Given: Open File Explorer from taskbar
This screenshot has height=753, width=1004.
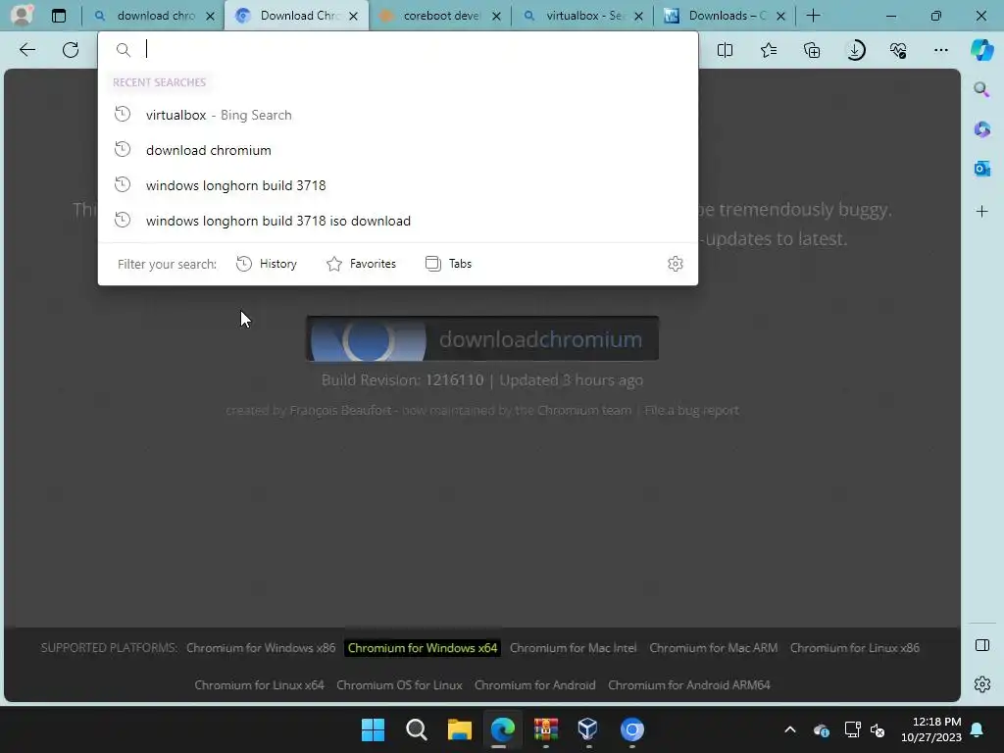Looking at the screenshot, I should pyautogui.click(x=459, y=729).
